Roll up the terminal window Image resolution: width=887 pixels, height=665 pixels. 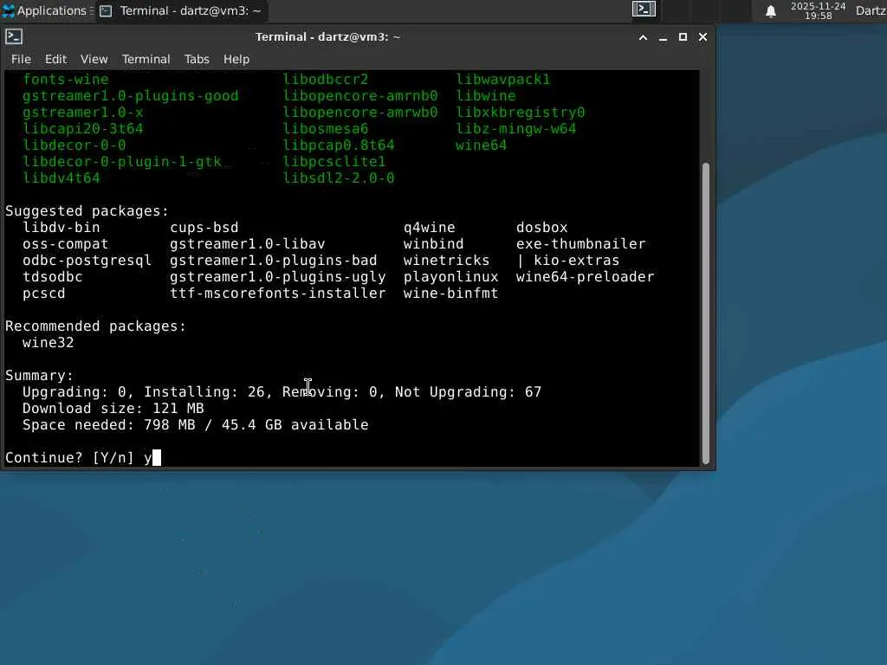[644, 37]
